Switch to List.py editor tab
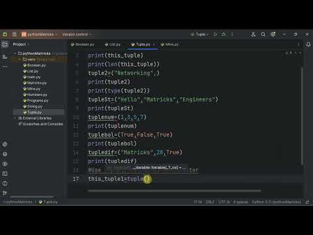 [112, 44]
